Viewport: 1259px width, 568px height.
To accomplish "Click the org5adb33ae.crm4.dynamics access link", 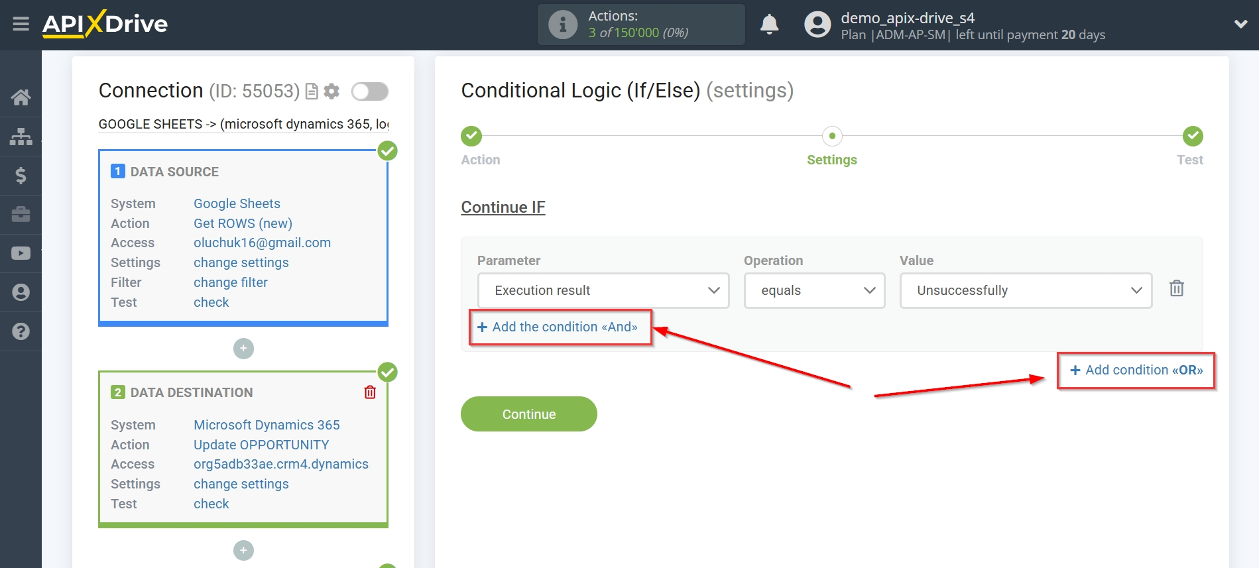I will tap(281, 464).
